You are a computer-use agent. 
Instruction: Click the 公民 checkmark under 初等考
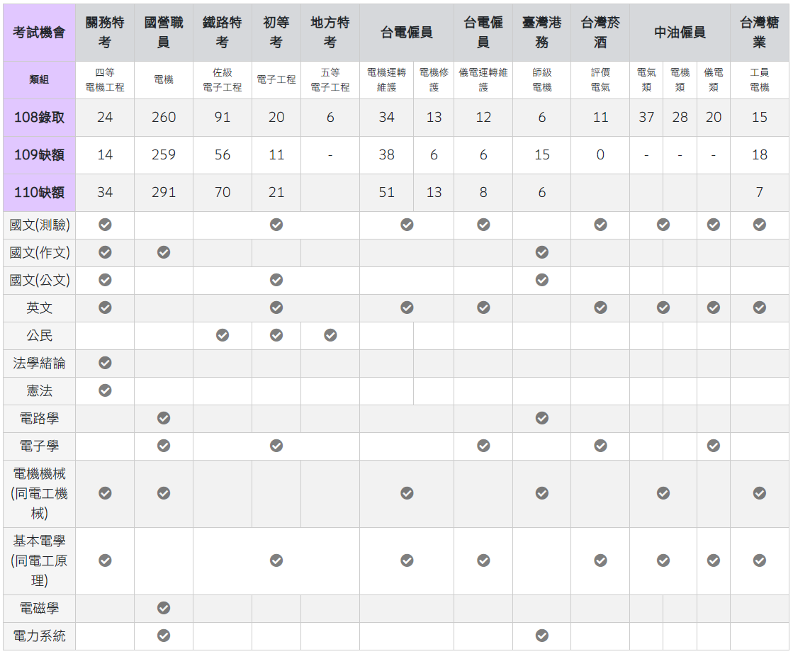click(x=276, y=335)
